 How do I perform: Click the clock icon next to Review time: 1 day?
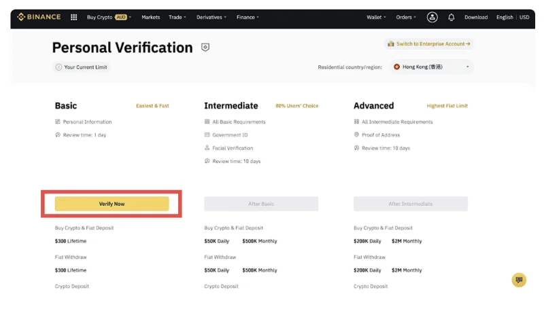[x=58, y=134]
